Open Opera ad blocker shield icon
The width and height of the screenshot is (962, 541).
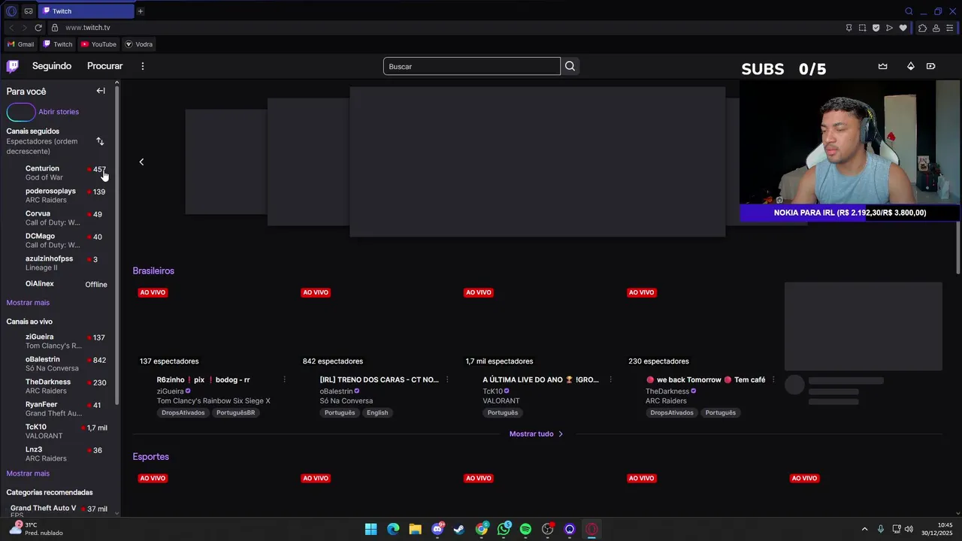click(876, 28)
